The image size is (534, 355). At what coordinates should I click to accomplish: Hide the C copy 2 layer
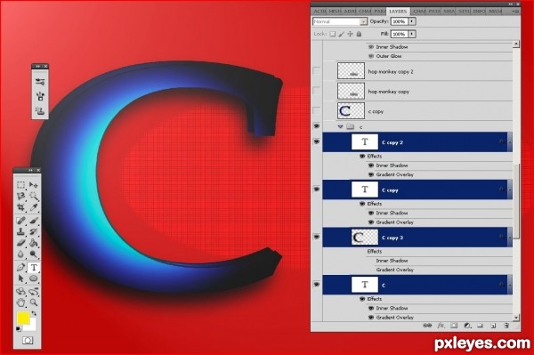point(317,141)
